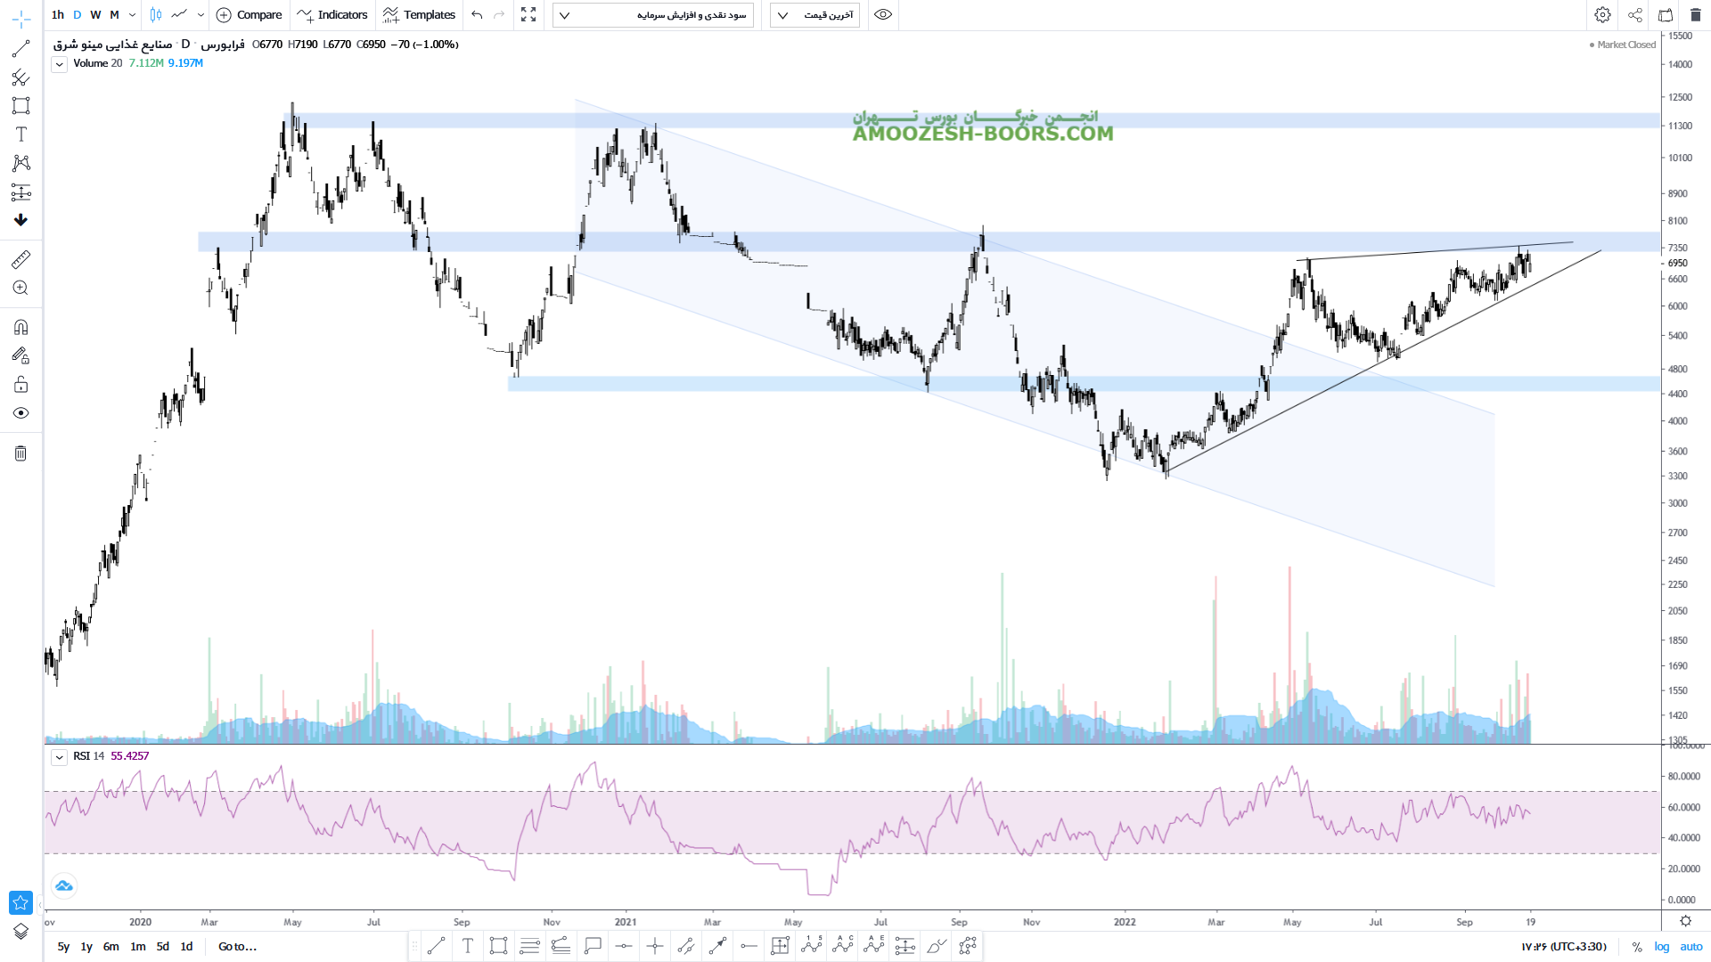Activate the ruler measure tool
This screenshot has width=1711, height=962.
pos(20,259)
